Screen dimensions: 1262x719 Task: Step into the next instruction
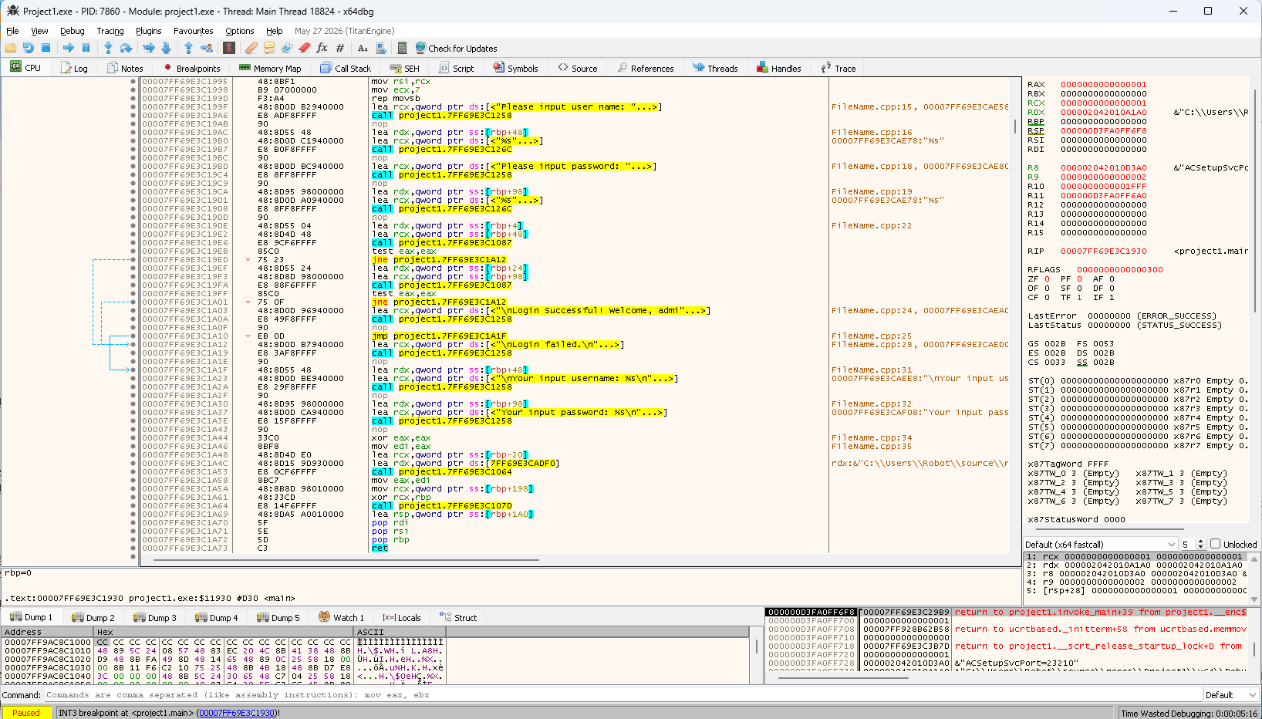[108, 48]
